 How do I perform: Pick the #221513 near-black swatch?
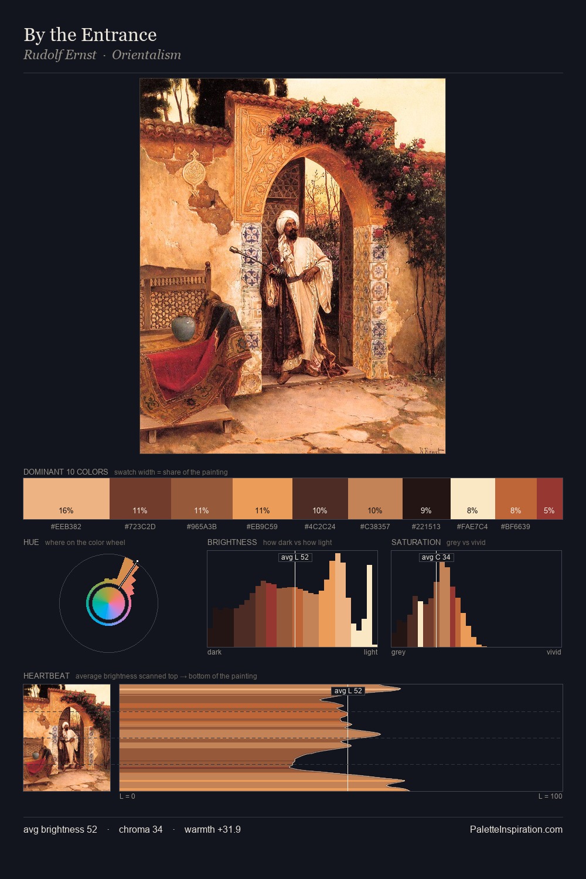coord(427,499)
